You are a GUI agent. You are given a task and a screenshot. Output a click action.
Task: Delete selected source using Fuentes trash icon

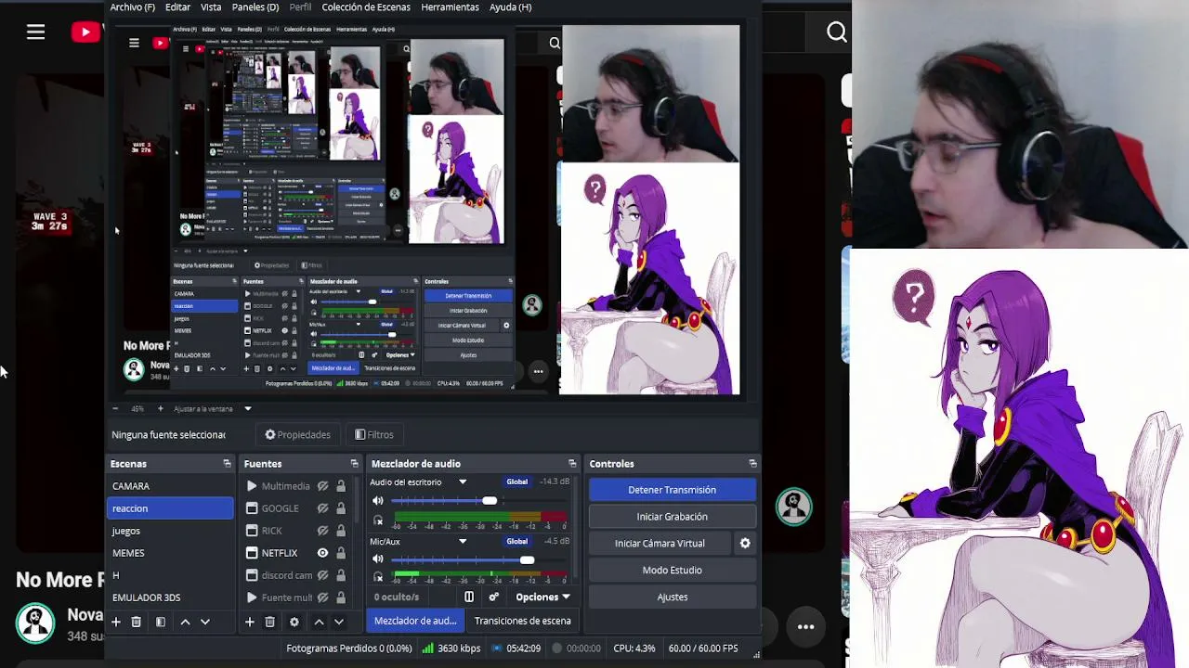click(269, 622)
